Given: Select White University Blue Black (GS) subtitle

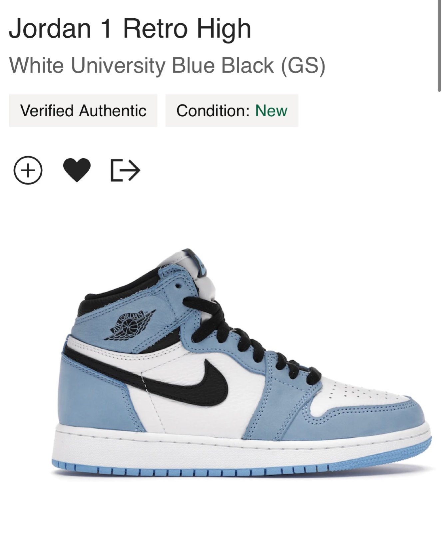Looking at the screenshot, I should click(x=167, y=65).
